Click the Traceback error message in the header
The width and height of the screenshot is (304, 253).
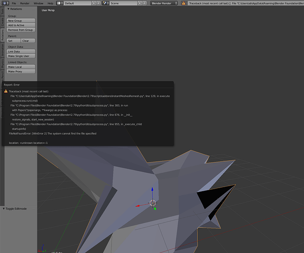(246, 3)
